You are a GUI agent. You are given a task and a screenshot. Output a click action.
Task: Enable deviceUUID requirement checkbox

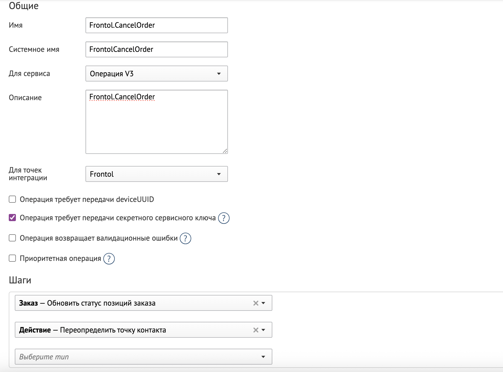point(12,199)
